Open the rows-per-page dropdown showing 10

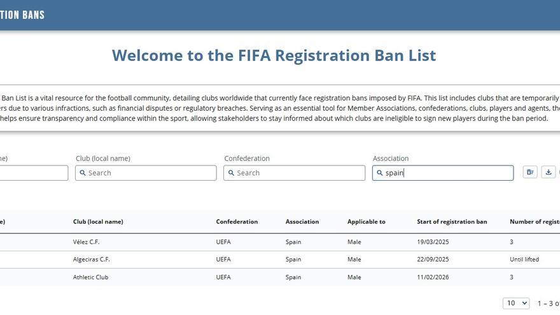pyautogui.click(x=515, y=304)
